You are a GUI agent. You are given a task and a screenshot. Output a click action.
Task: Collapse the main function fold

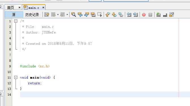[x=16, y=78]
